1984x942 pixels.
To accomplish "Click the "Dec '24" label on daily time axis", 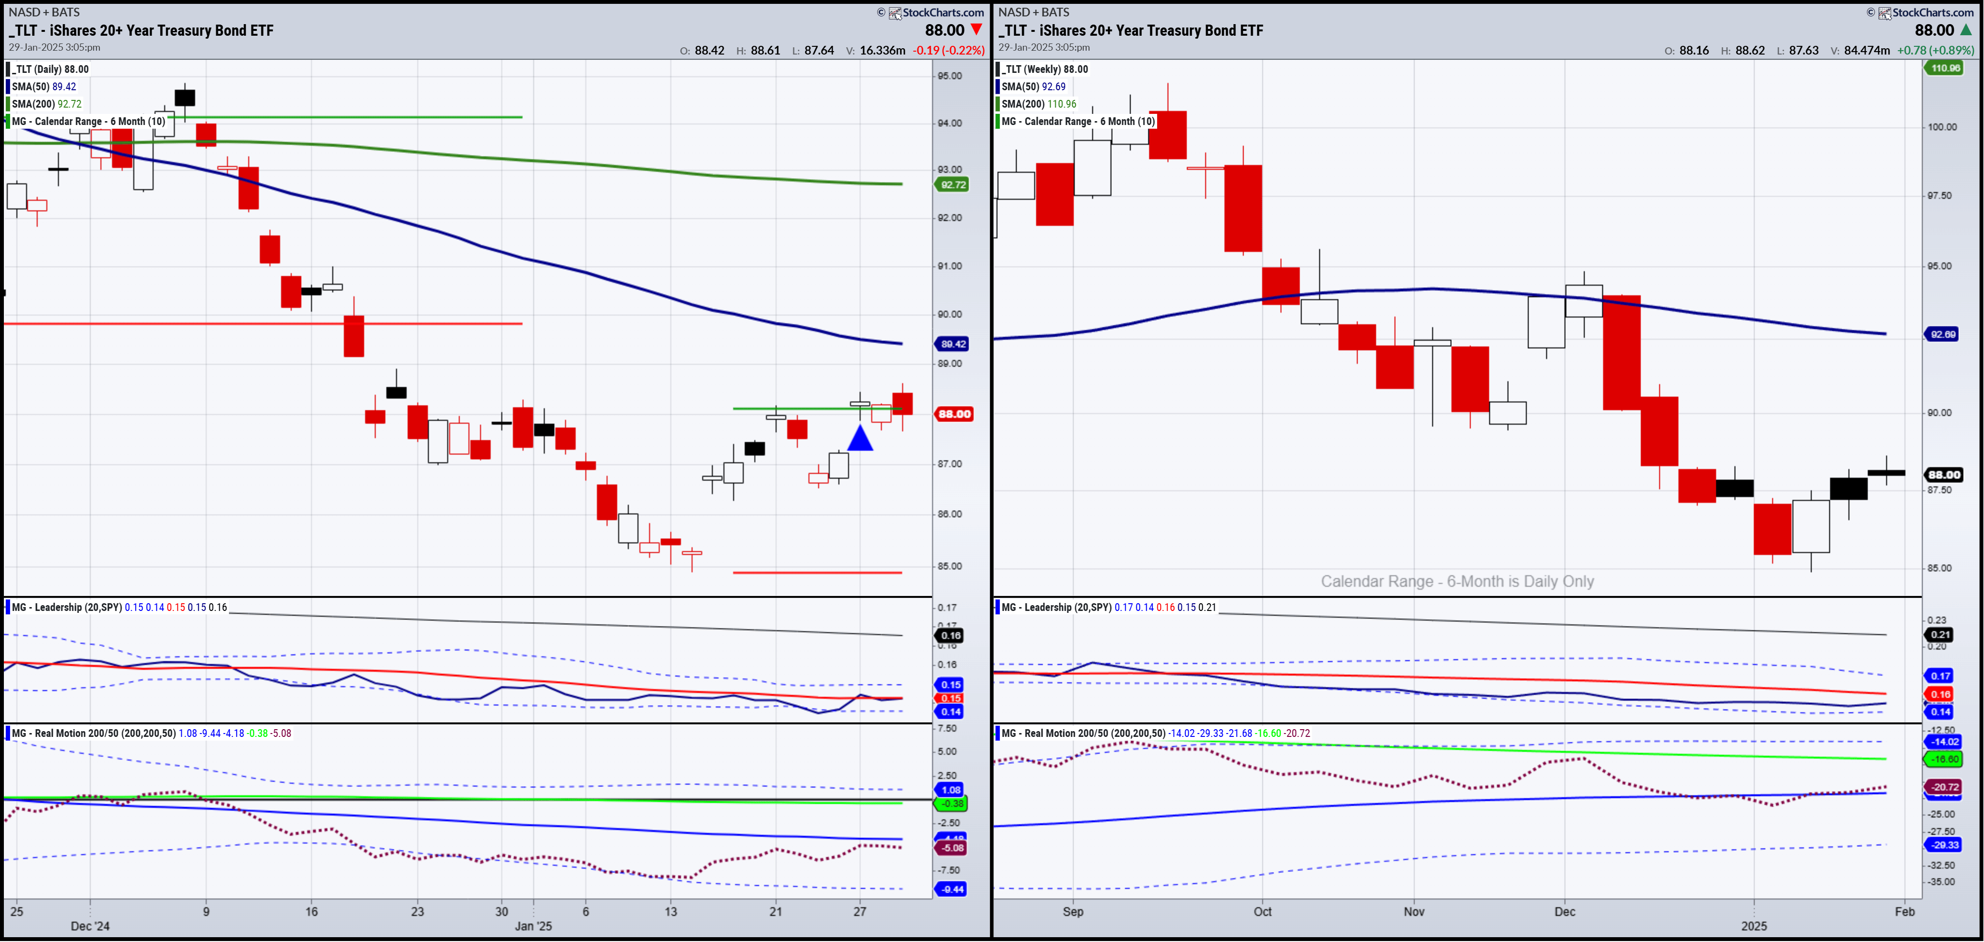I will pos(90,926).
